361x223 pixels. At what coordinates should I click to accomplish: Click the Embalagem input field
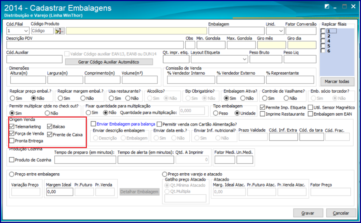(237, 31)
